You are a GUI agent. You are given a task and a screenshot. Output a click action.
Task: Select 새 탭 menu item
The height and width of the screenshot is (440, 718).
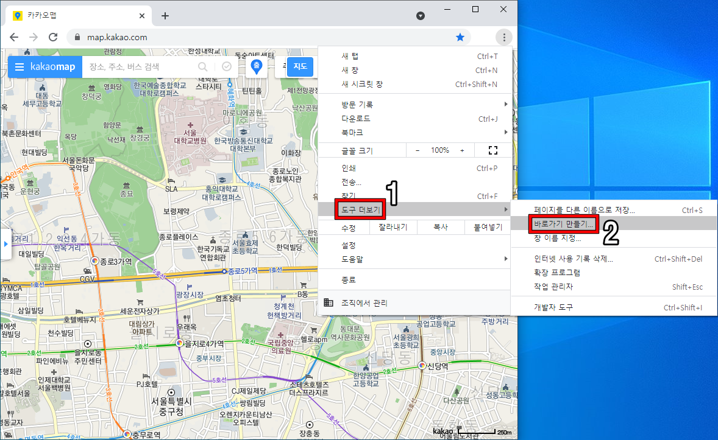click(414, 56)
